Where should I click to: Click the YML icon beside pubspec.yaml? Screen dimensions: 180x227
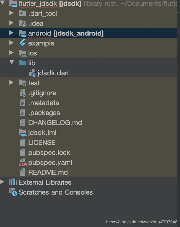pyautogui.click(x=22, y=163)
